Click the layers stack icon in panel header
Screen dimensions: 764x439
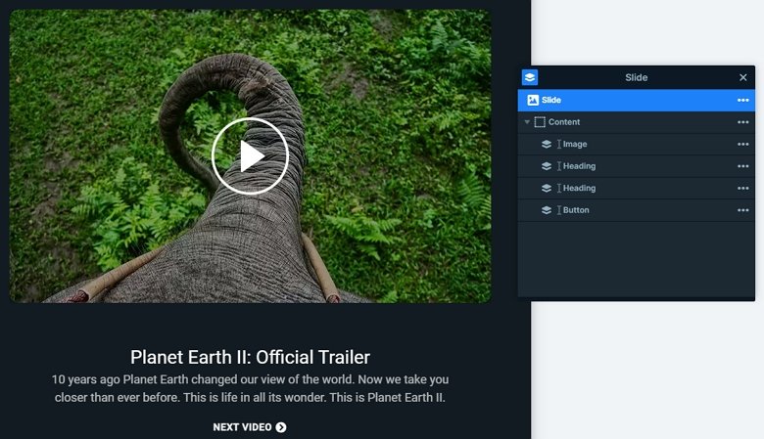click(x=530, y=77)
